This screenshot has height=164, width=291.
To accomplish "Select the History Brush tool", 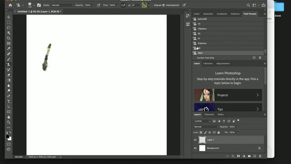I will click(9, 70).
